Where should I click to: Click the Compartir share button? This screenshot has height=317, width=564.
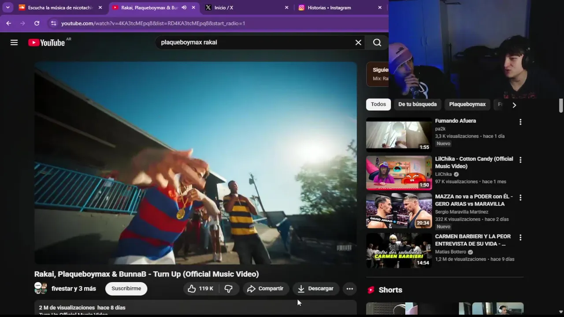click(x=266, y=289)
